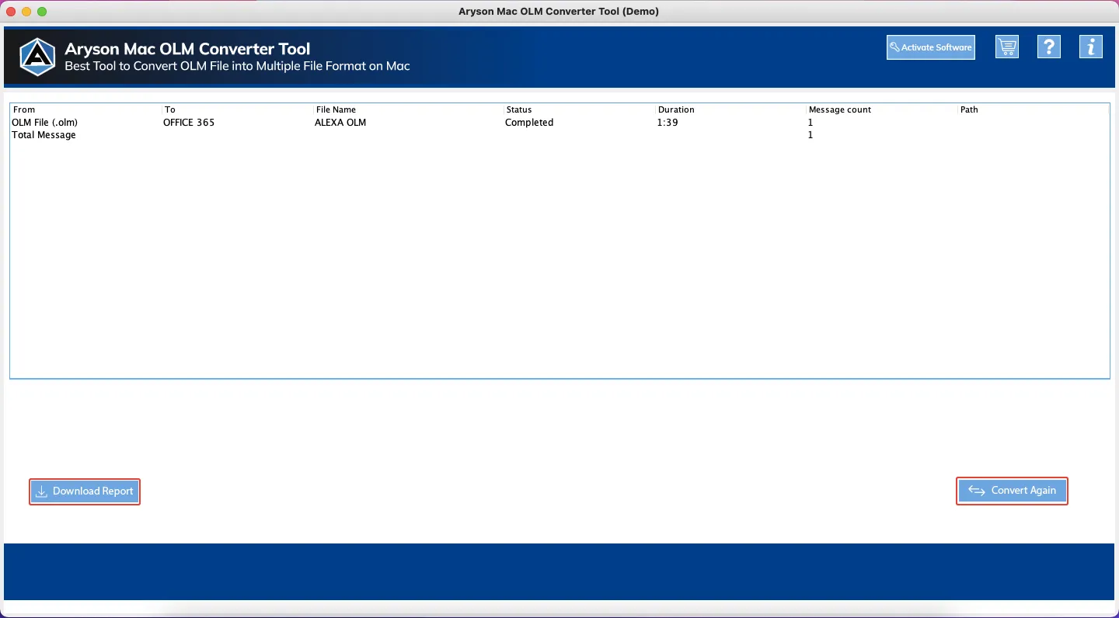The width and height of the screenshot is (1119, 618).
Task: Click the Aryson Mac OLM Converter Tool heading
Action: tap(188, 49)
